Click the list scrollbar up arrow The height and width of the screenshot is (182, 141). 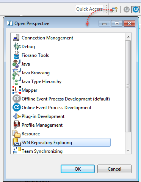tap(128, 37)
